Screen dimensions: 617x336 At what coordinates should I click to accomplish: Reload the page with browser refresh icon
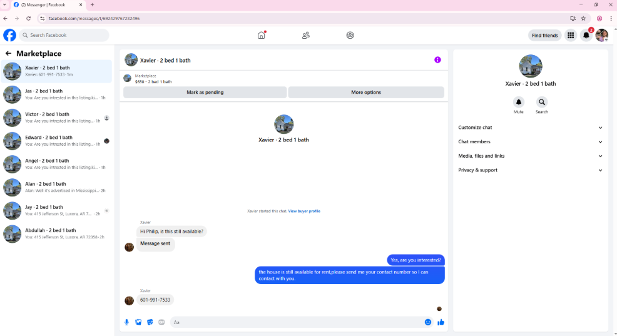click(28, 19)
